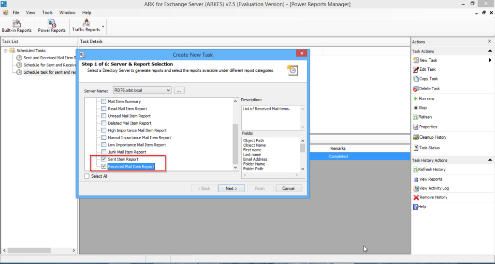The image size is (495, 264).
Task: Click View Reports icon
Action: coord(416,179)
